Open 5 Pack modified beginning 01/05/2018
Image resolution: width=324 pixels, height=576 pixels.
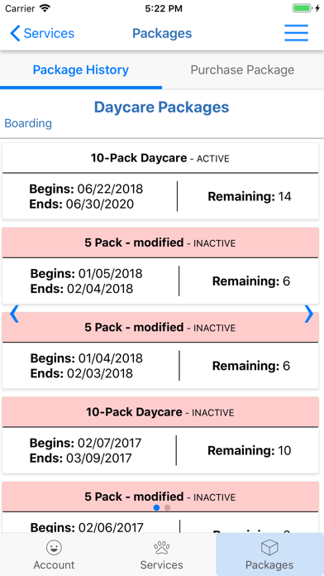pos(160,266)
